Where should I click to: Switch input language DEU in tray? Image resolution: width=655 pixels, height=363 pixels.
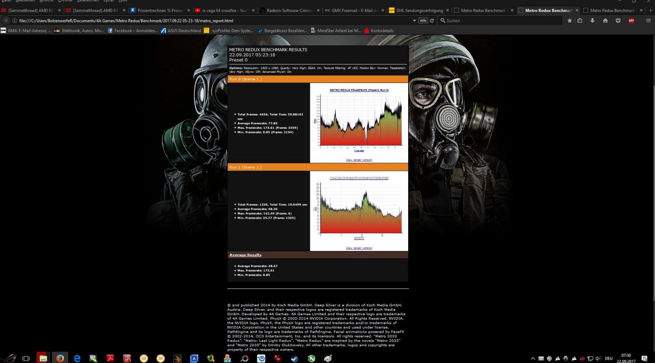pos(609,359)
